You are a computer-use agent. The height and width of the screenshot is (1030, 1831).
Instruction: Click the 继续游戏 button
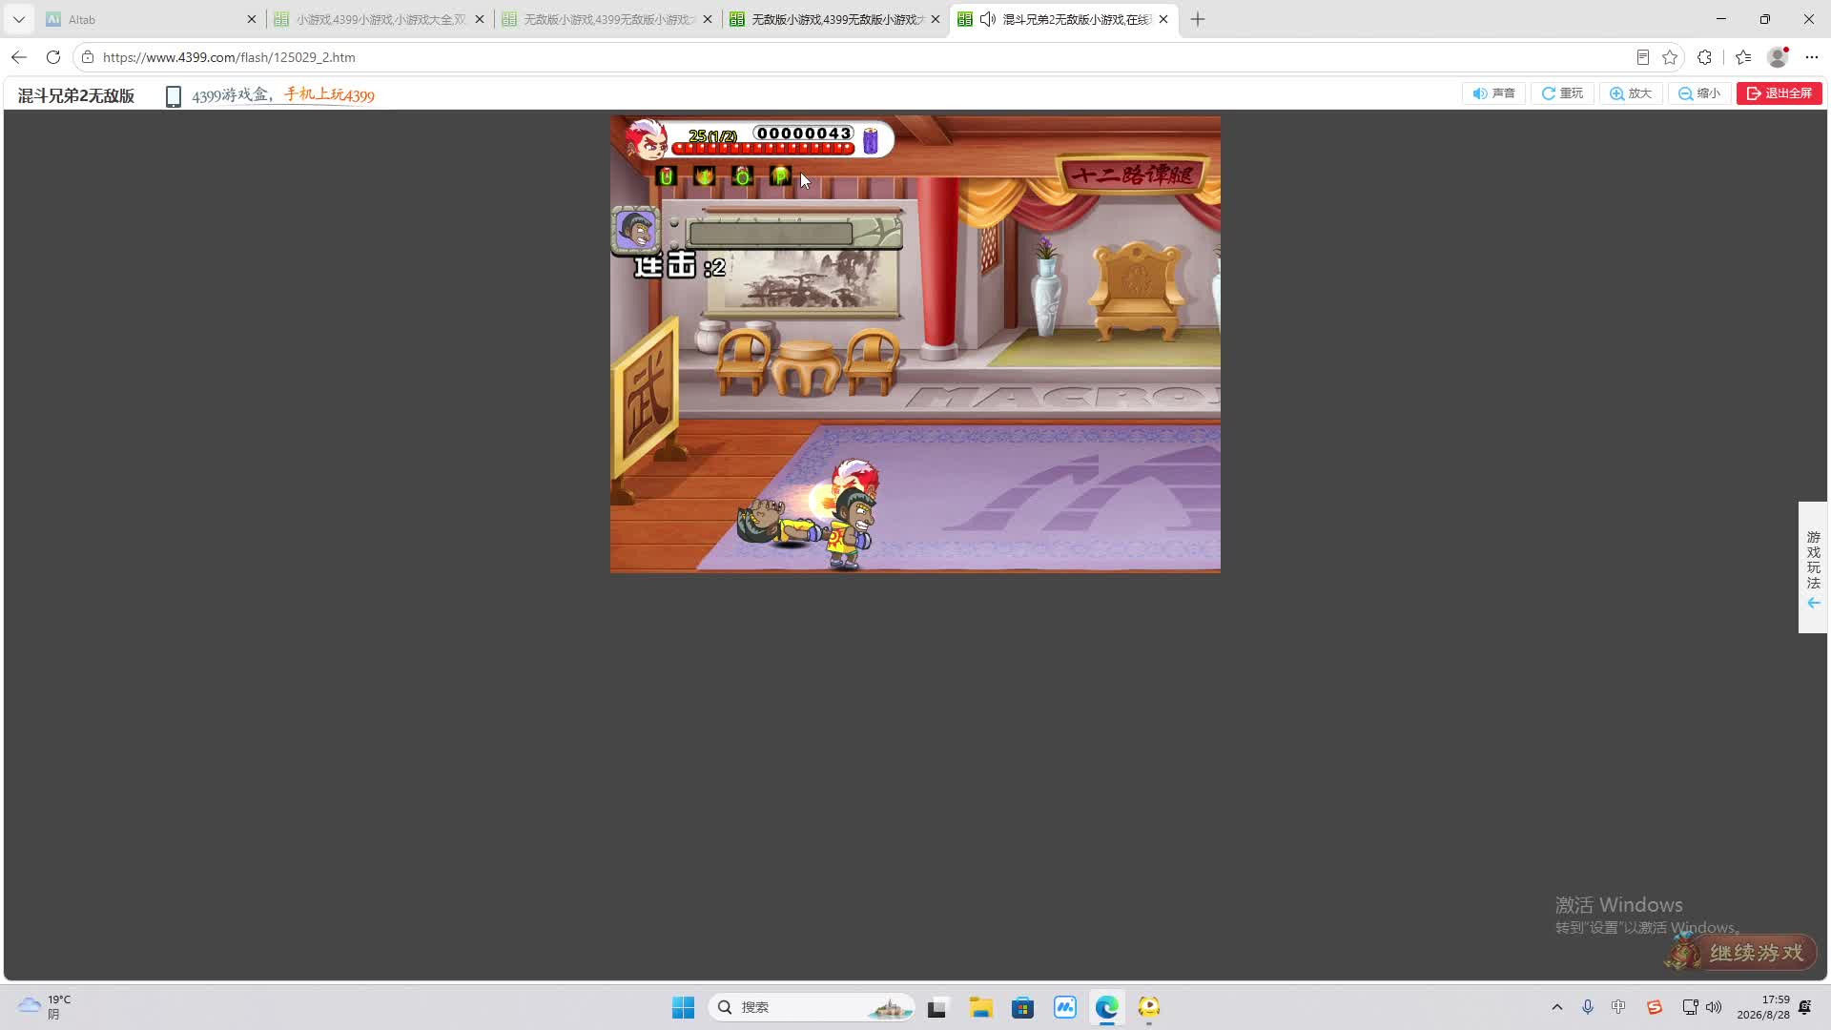click(1741, 953)
